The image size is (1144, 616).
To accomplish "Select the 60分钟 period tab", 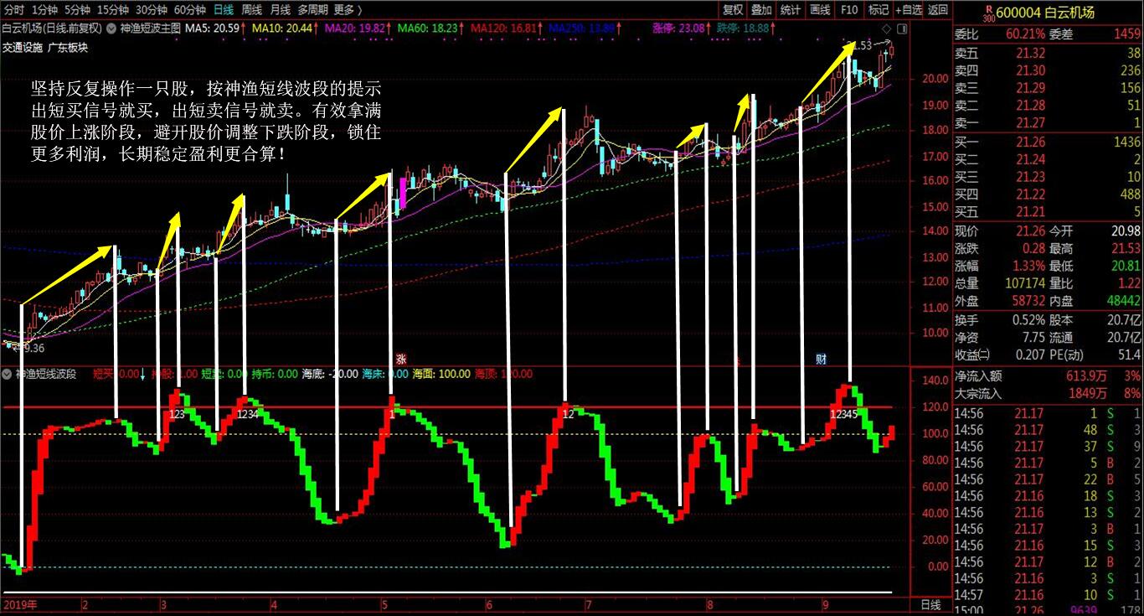I will [x=190, y=9].
